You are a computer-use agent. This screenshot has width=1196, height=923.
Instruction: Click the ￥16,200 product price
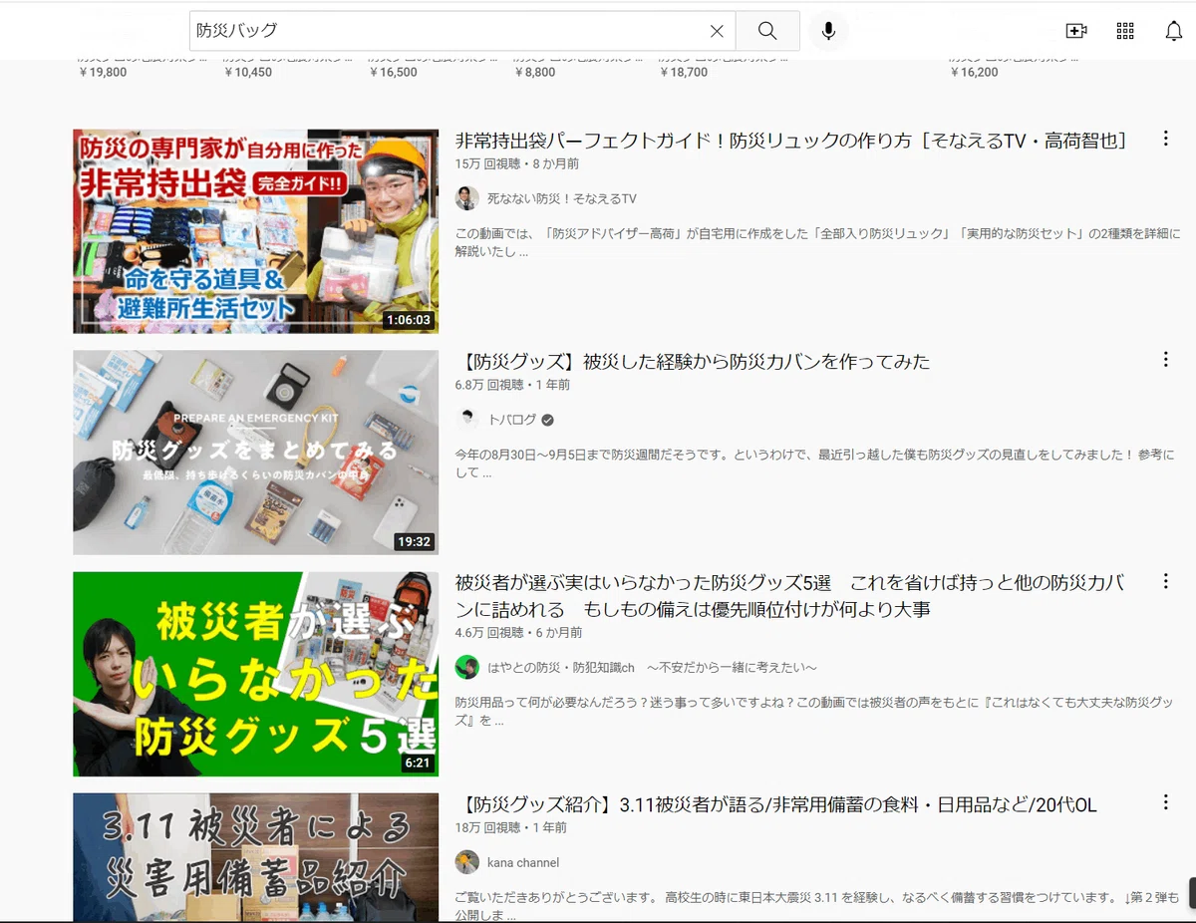coord(974,72)
